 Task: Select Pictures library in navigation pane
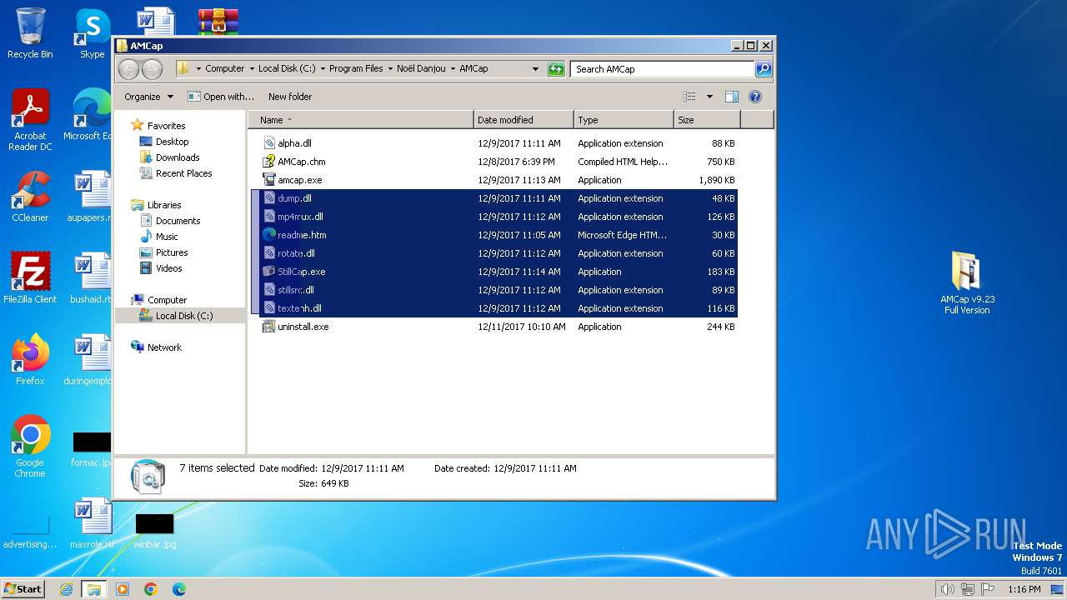click(172, 252)
